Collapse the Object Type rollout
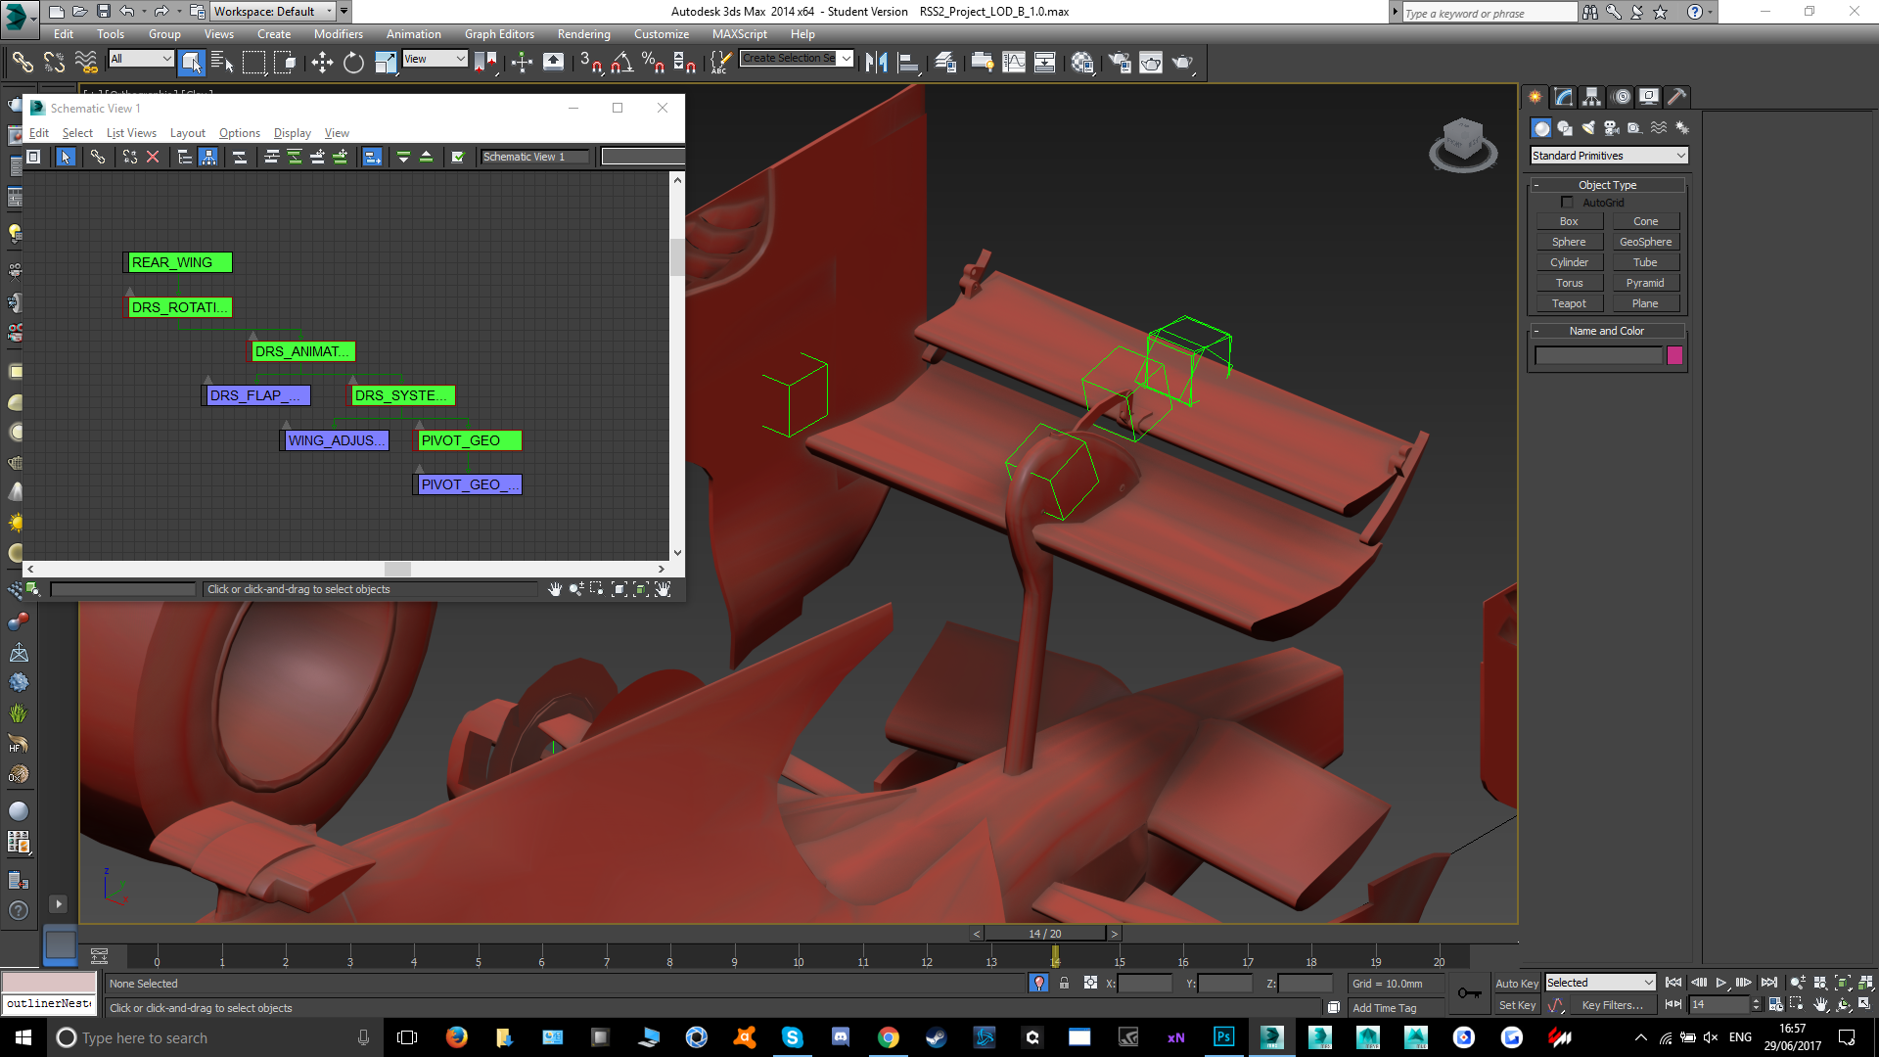The image size is (1879, 1057). click(1606, 185)
